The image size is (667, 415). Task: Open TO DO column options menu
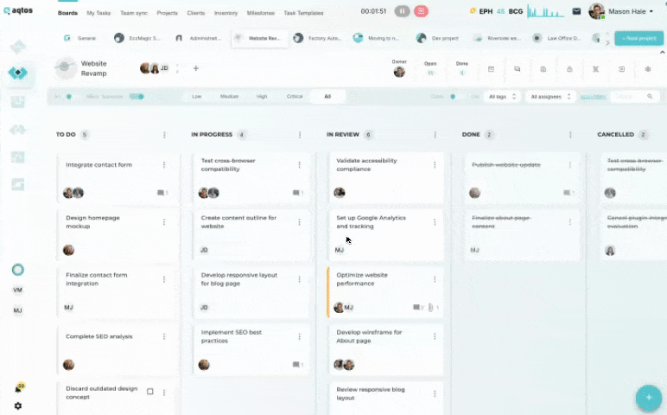tap(164, 135)
